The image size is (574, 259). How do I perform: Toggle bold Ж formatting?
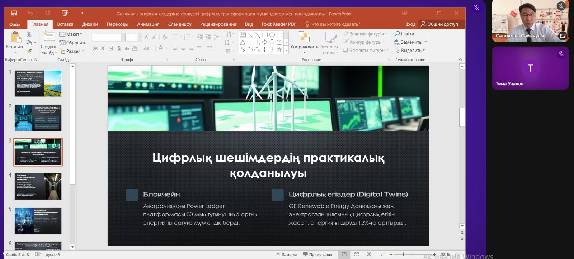tap(95, 48)
